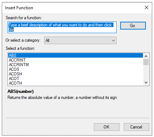
Task: Click the search for a function text box
Action: pos(62,27)
